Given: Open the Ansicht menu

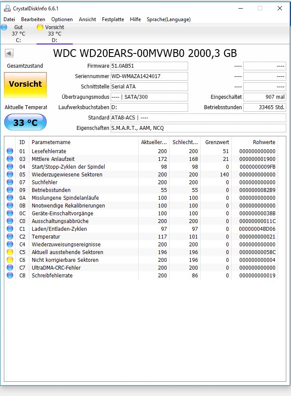Looking at the screenshot, I should click(x=87, y=19).
